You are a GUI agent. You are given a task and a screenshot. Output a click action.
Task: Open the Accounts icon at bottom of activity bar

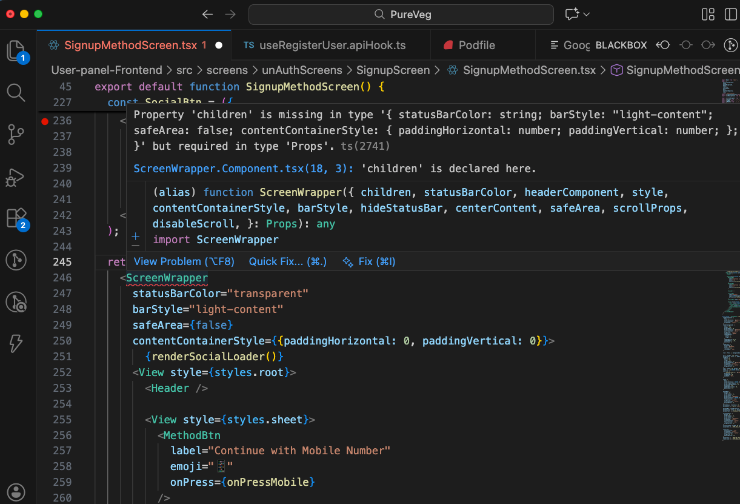point(16,492)
